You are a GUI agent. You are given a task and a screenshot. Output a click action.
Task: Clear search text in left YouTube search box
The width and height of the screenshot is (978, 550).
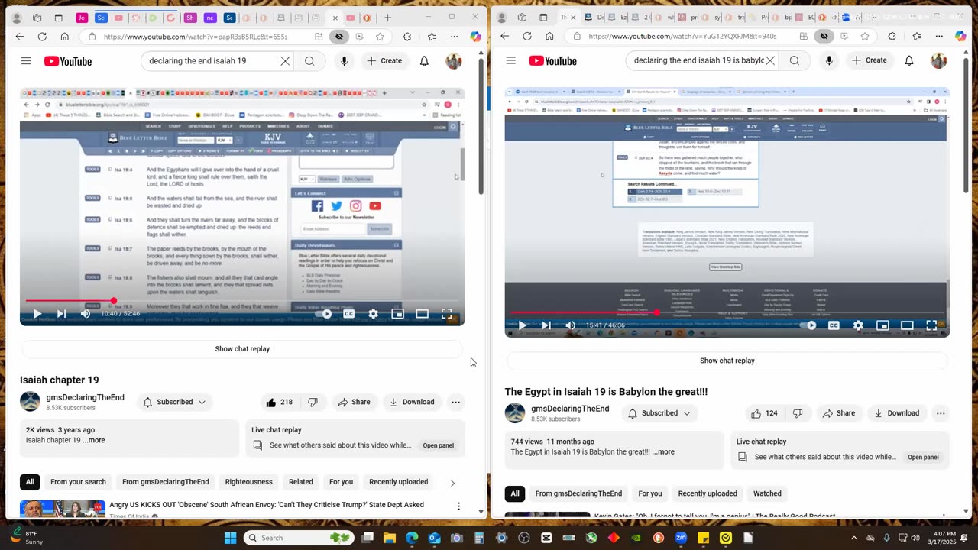click(x=285, y=61)
